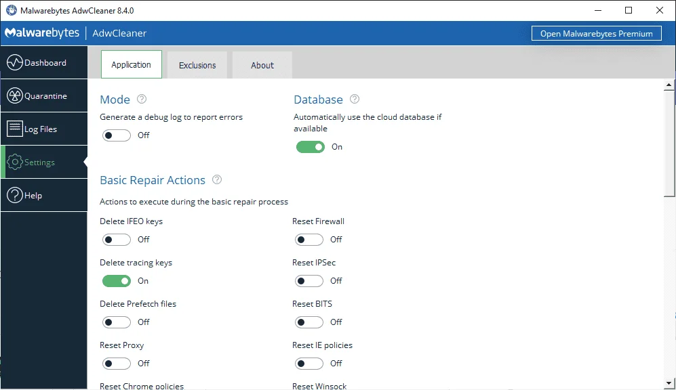Click the Help question mark icon
This screenshot has height=390, width=676.
coord(15,195)
